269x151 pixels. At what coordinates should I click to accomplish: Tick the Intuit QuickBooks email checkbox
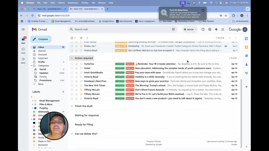(x=72, y=72)
